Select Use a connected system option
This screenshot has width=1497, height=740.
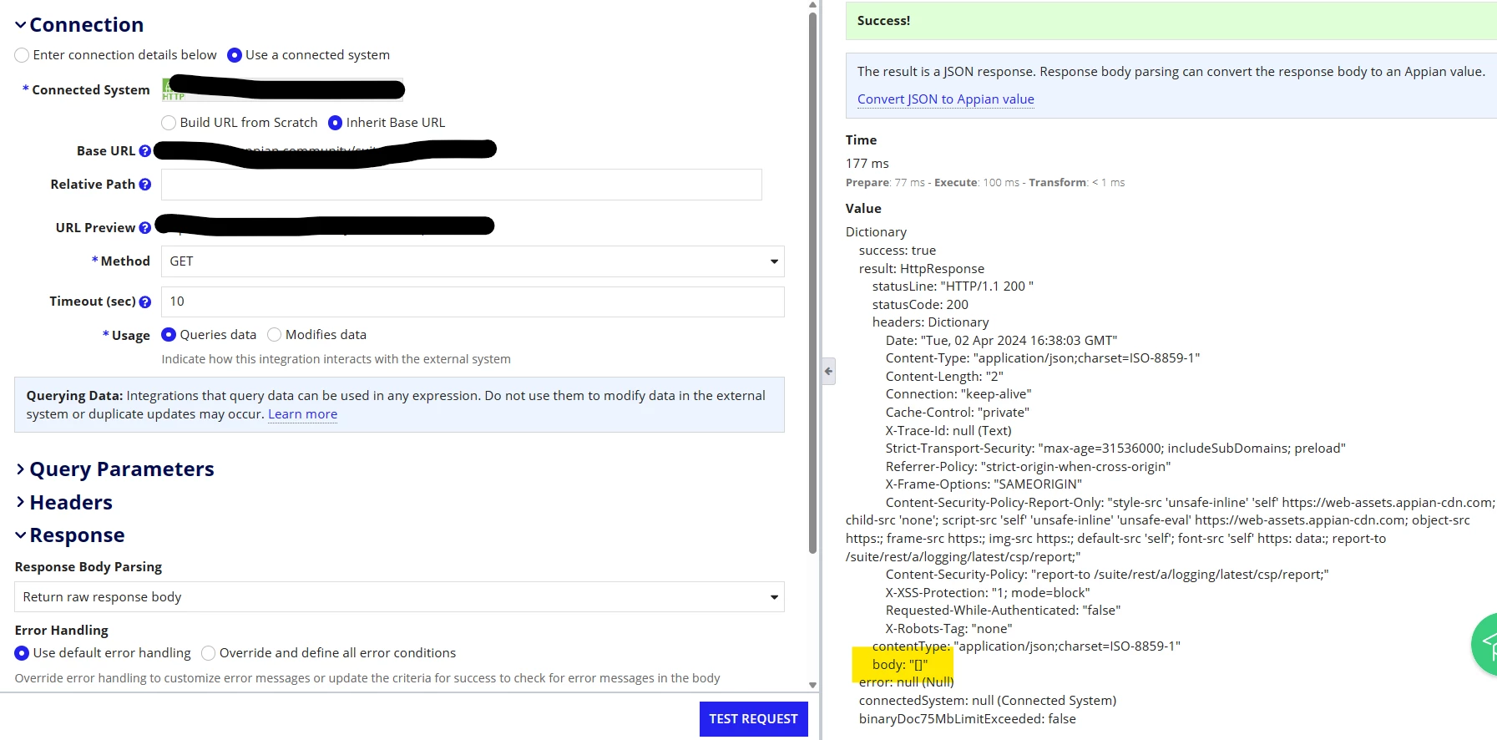[235, 55]
